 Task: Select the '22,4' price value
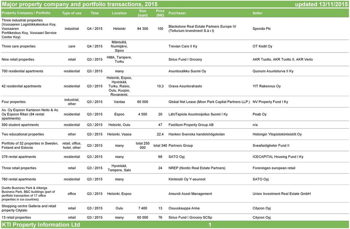pos(160,134)
